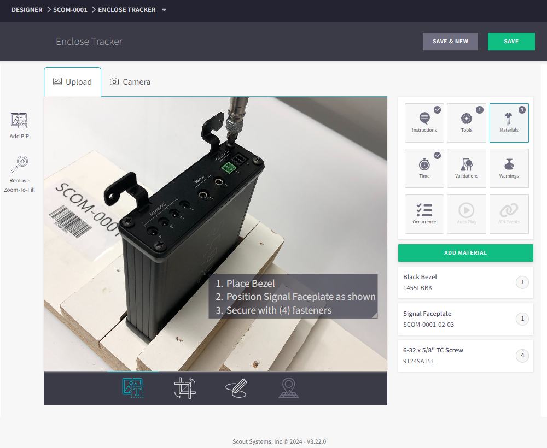Image resolution: width=547 pixels, height=448 pixels.
Task: Toggle the Instructions tile with checkmark
Action: (x=424, y=123)
